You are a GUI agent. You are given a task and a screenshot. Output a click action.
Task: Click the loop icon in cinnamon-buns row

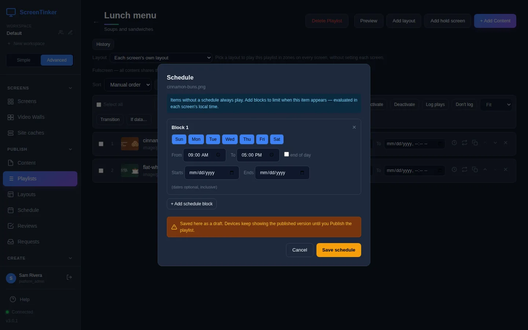[465, 143]
